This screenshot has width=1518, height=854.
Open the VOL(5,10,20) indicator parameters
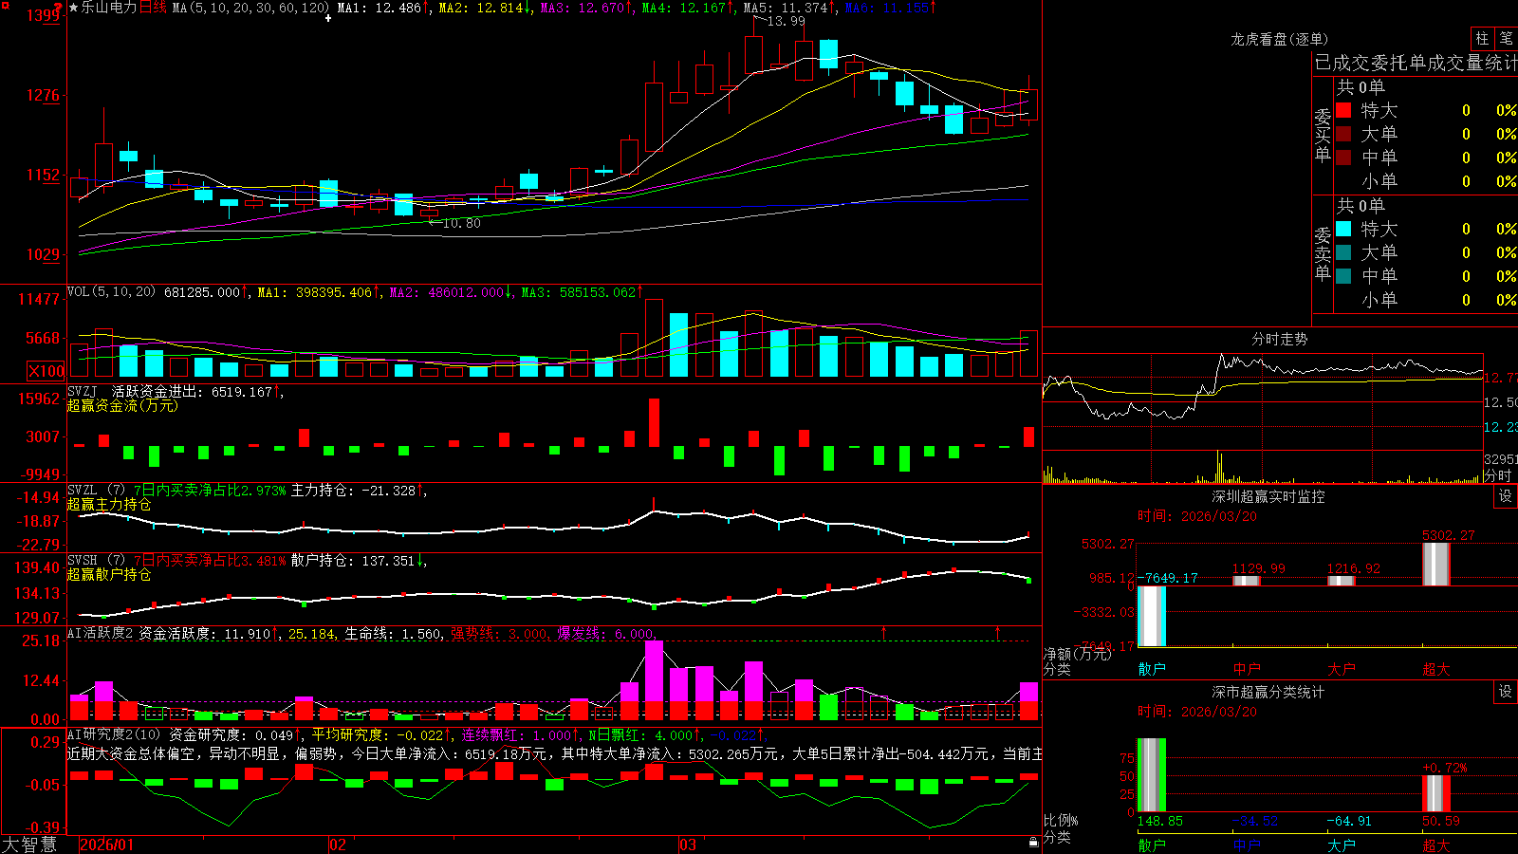[x=111, y=291]
